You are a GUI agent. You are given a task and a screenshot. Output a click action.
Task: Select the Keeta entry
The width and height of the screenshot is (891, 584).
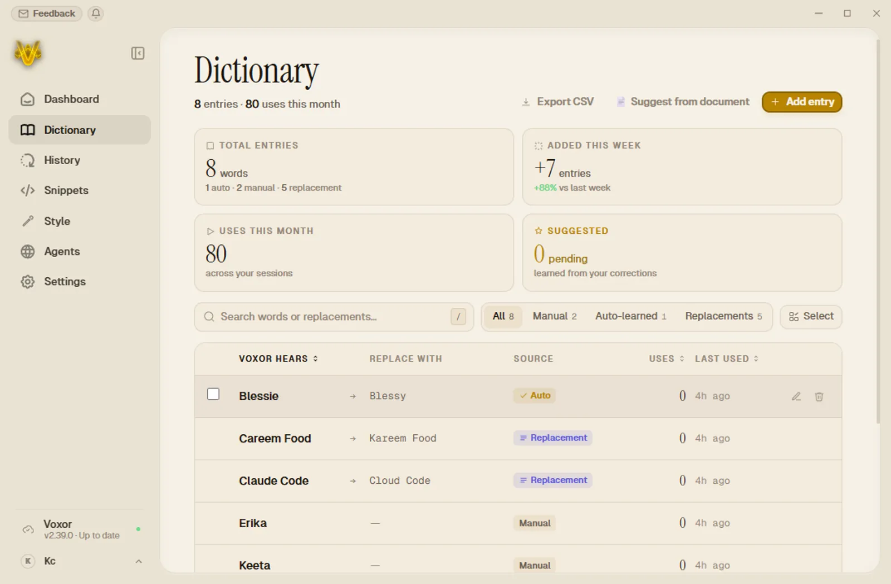(518, 559)
